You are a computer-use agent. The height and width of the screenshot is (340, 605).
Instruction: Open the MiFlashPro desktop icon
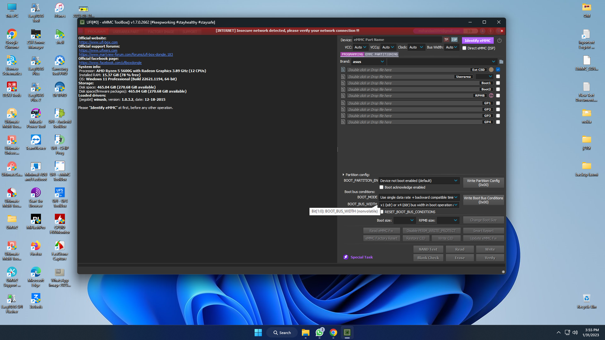(36, 221)
